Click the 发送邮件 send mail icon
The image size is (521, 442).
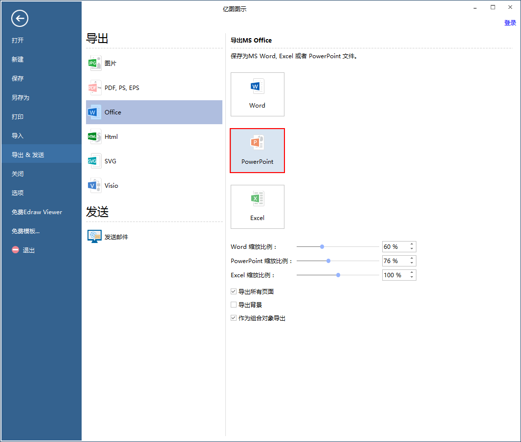click(x=94, y=237)
